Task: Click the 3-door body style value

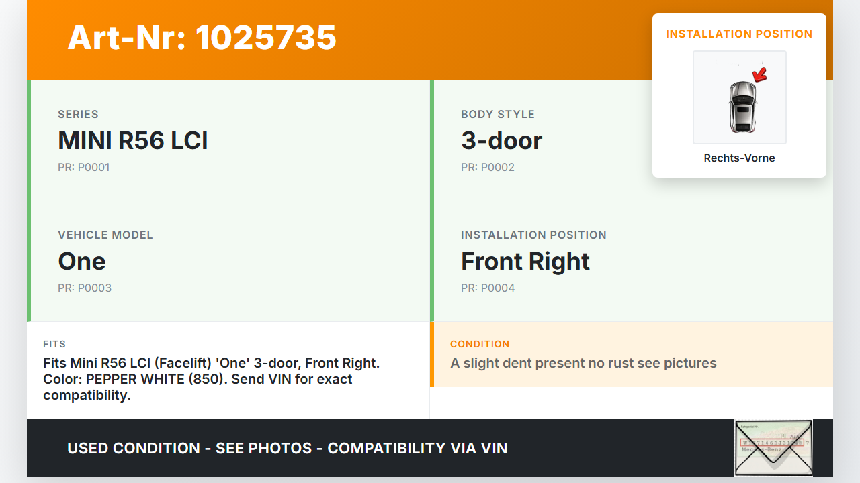Action: [501, 141]
